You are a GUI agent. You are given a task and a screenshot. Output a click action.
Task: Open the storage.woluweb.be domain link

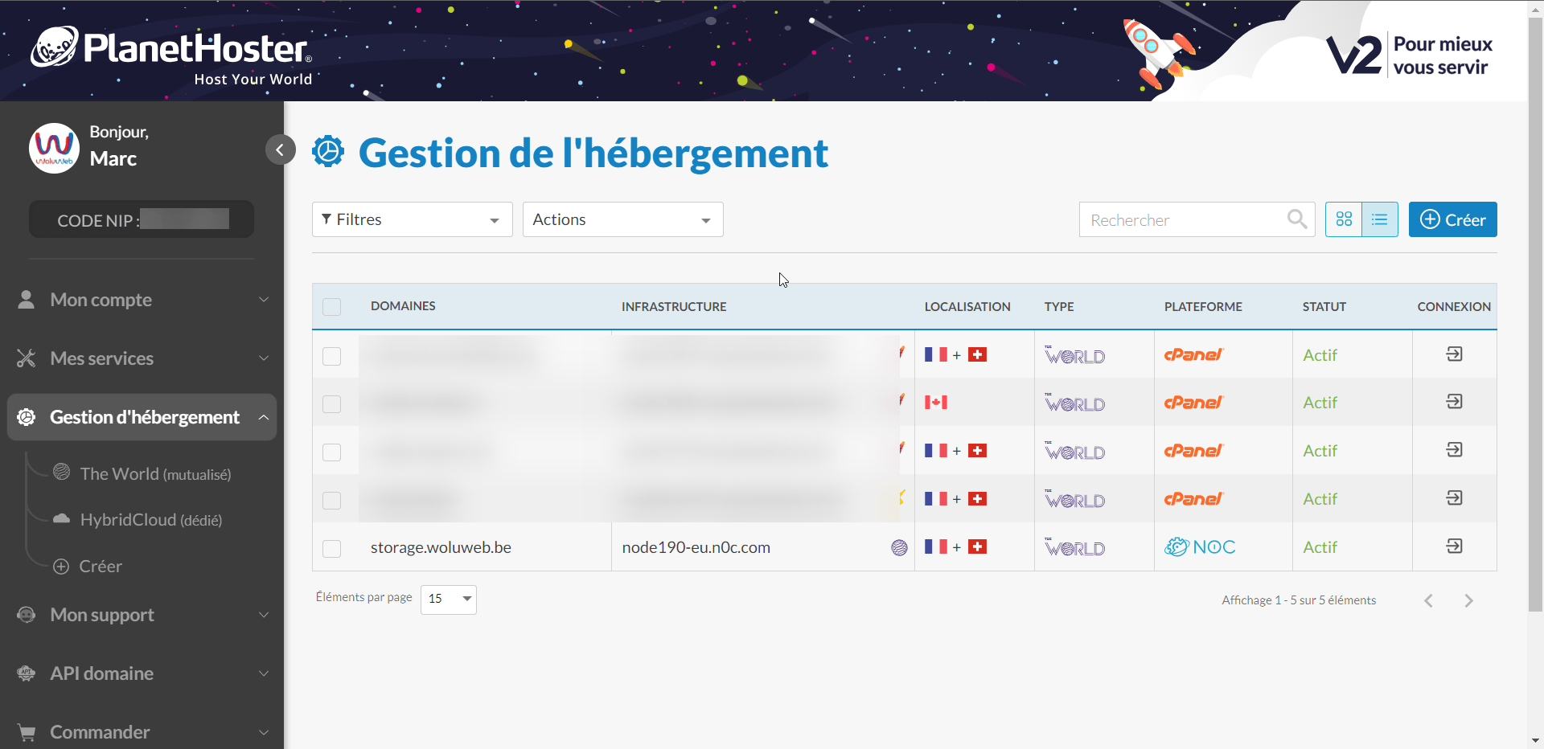[441, 547]
